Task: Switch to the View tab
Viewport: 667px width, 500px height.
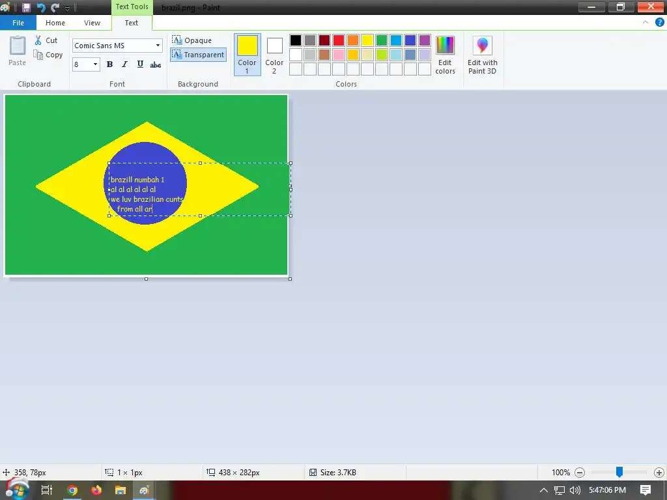Action: tap(92, 23)
